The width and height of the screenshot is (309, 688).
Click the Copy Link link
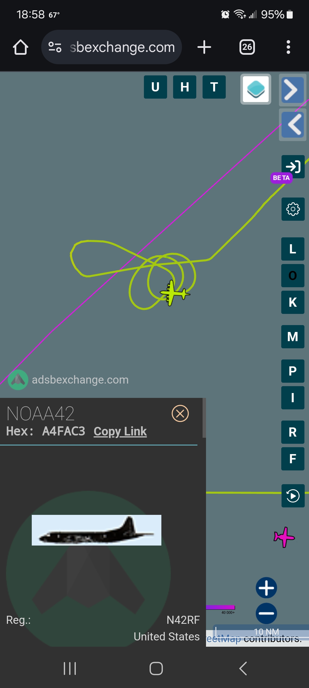[120, 431]
